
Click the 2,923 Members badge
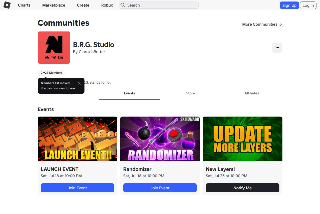51,73
